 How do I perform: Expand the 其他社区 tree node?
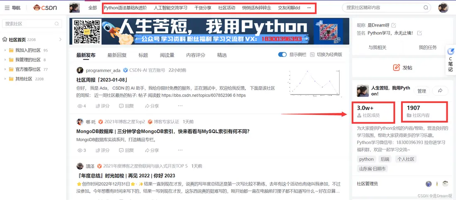point(5,79)
